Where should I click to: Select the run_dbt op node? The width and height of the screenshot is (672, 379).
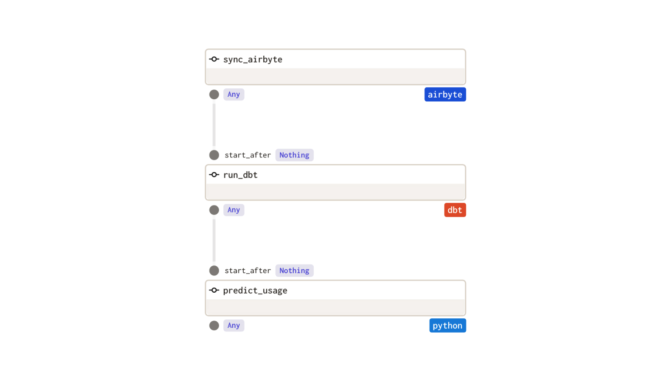tap(335, 183)
